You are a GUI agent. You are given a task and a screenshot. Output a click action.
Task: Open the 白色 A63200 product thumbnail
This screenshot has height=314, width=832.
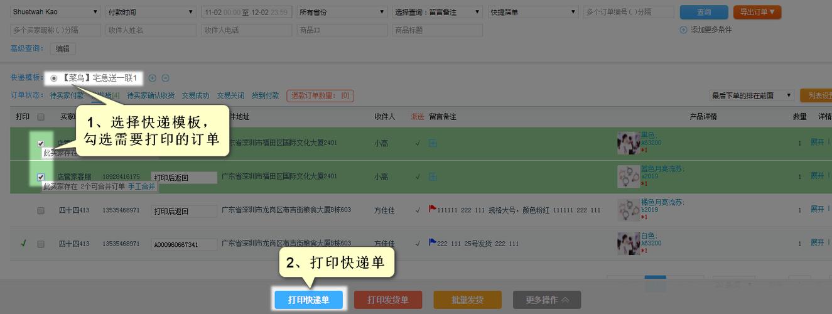(629, 243)
